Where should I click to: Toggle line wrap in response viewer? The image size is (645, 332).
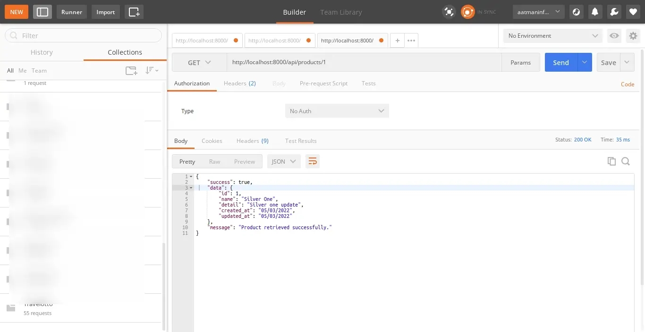pyautogui.click(x=312, y=161)
